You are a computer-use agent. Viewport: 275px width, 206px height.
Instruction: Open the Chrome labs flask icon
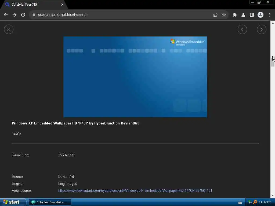pyautogui.click(x=243, y=15)
